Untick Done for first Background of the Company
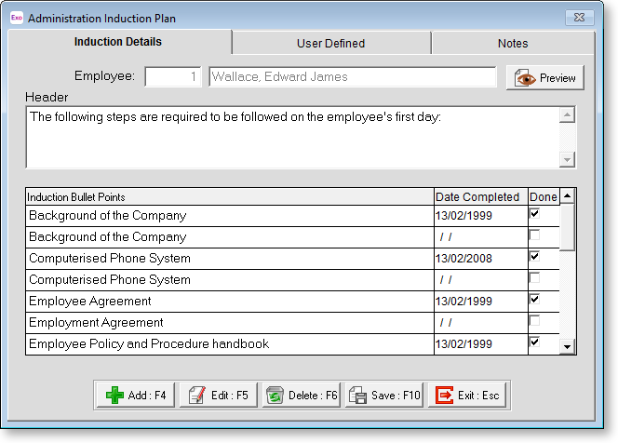The height and width of the screenshot is (443, 618). [x=533, y=214]
